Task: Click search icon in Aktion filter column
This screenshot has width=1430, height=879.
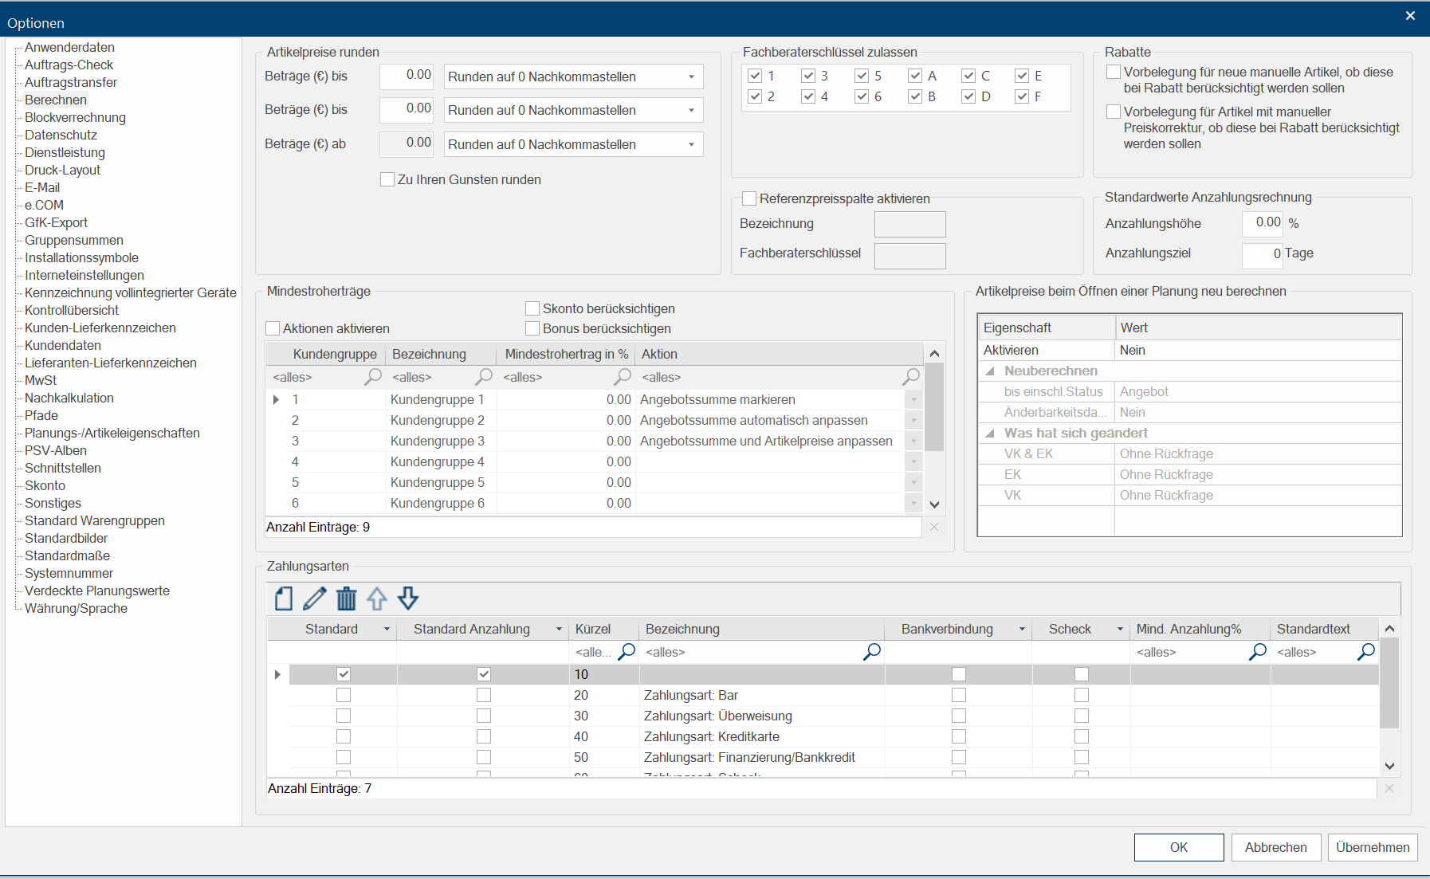Action: pyautogui.click(x=911, y=377)
